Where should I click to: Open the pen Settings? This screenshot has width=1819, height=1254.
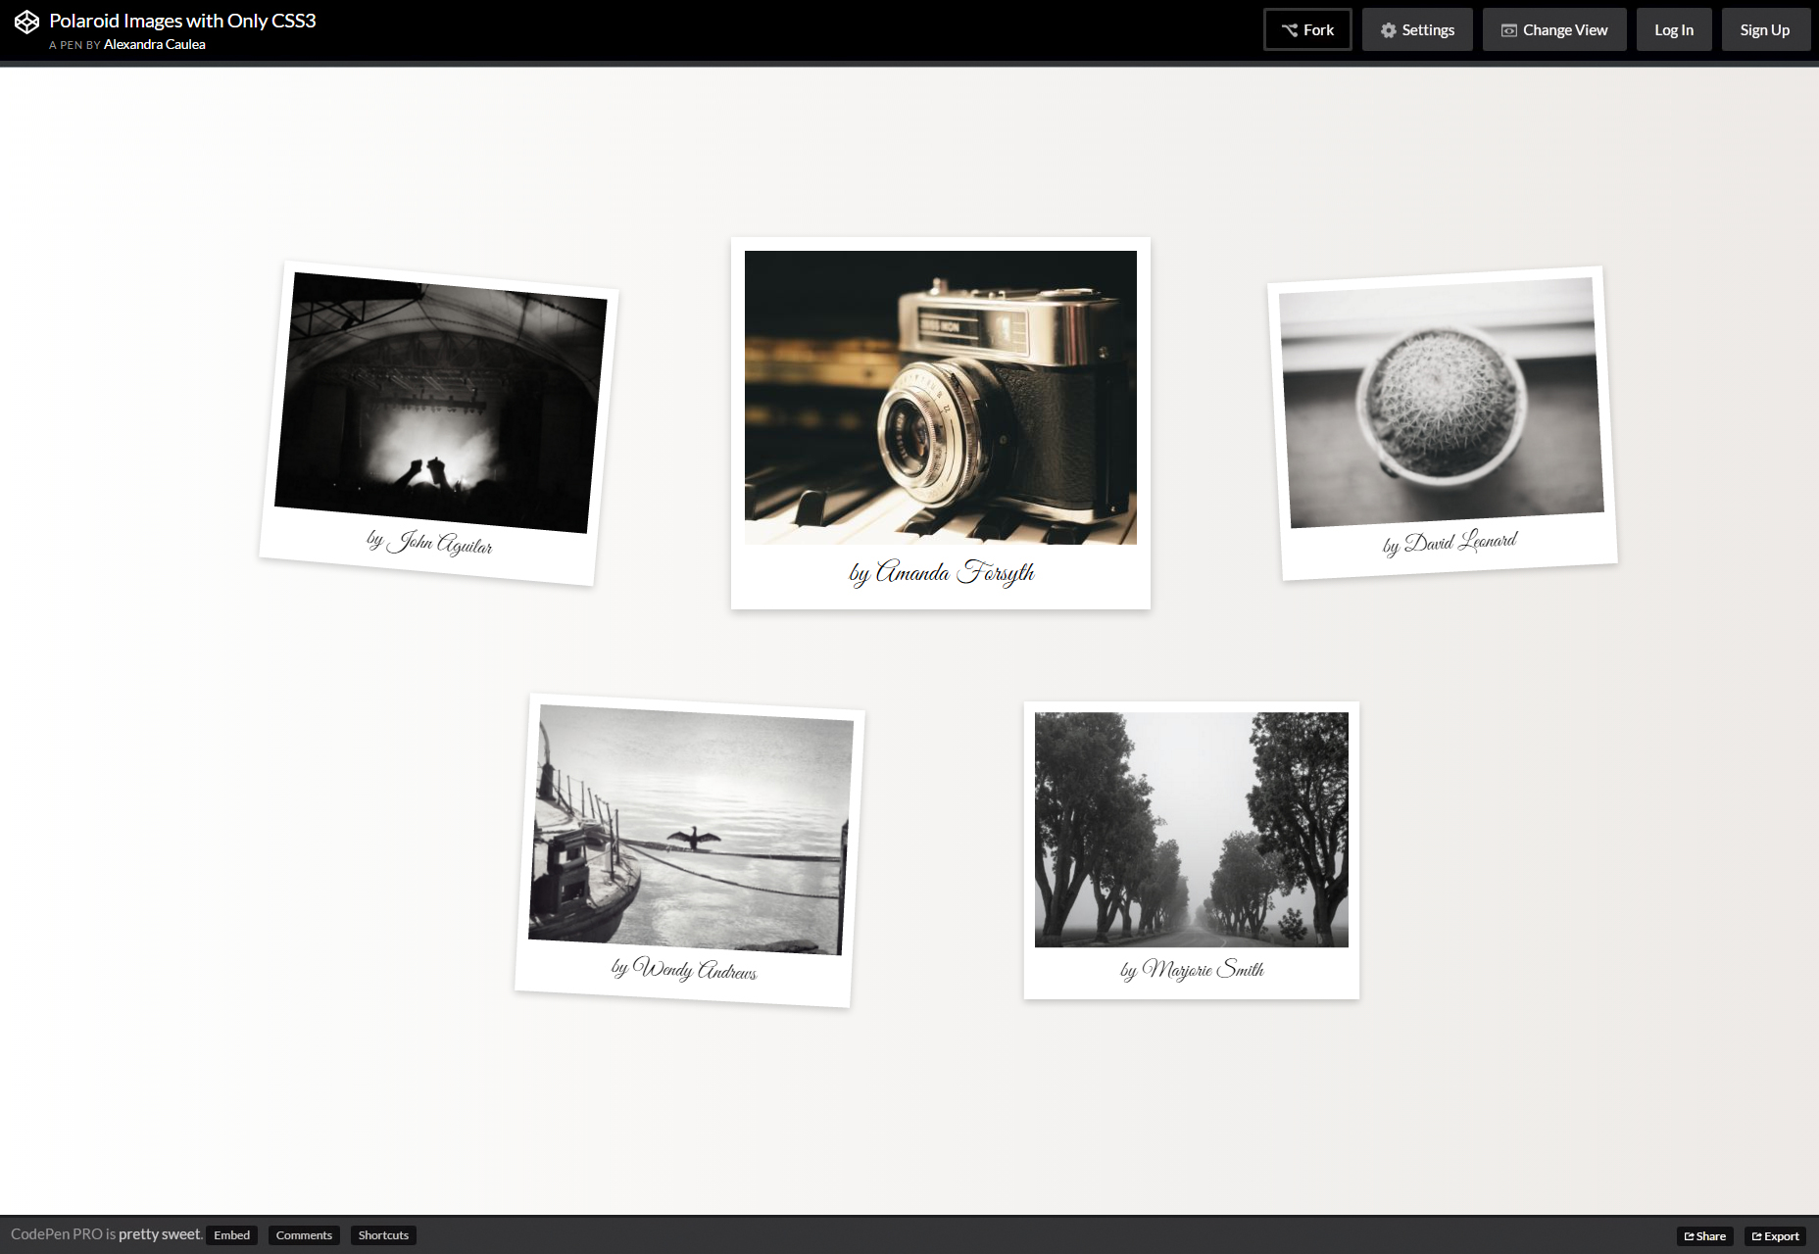[x=1416, y=29]
